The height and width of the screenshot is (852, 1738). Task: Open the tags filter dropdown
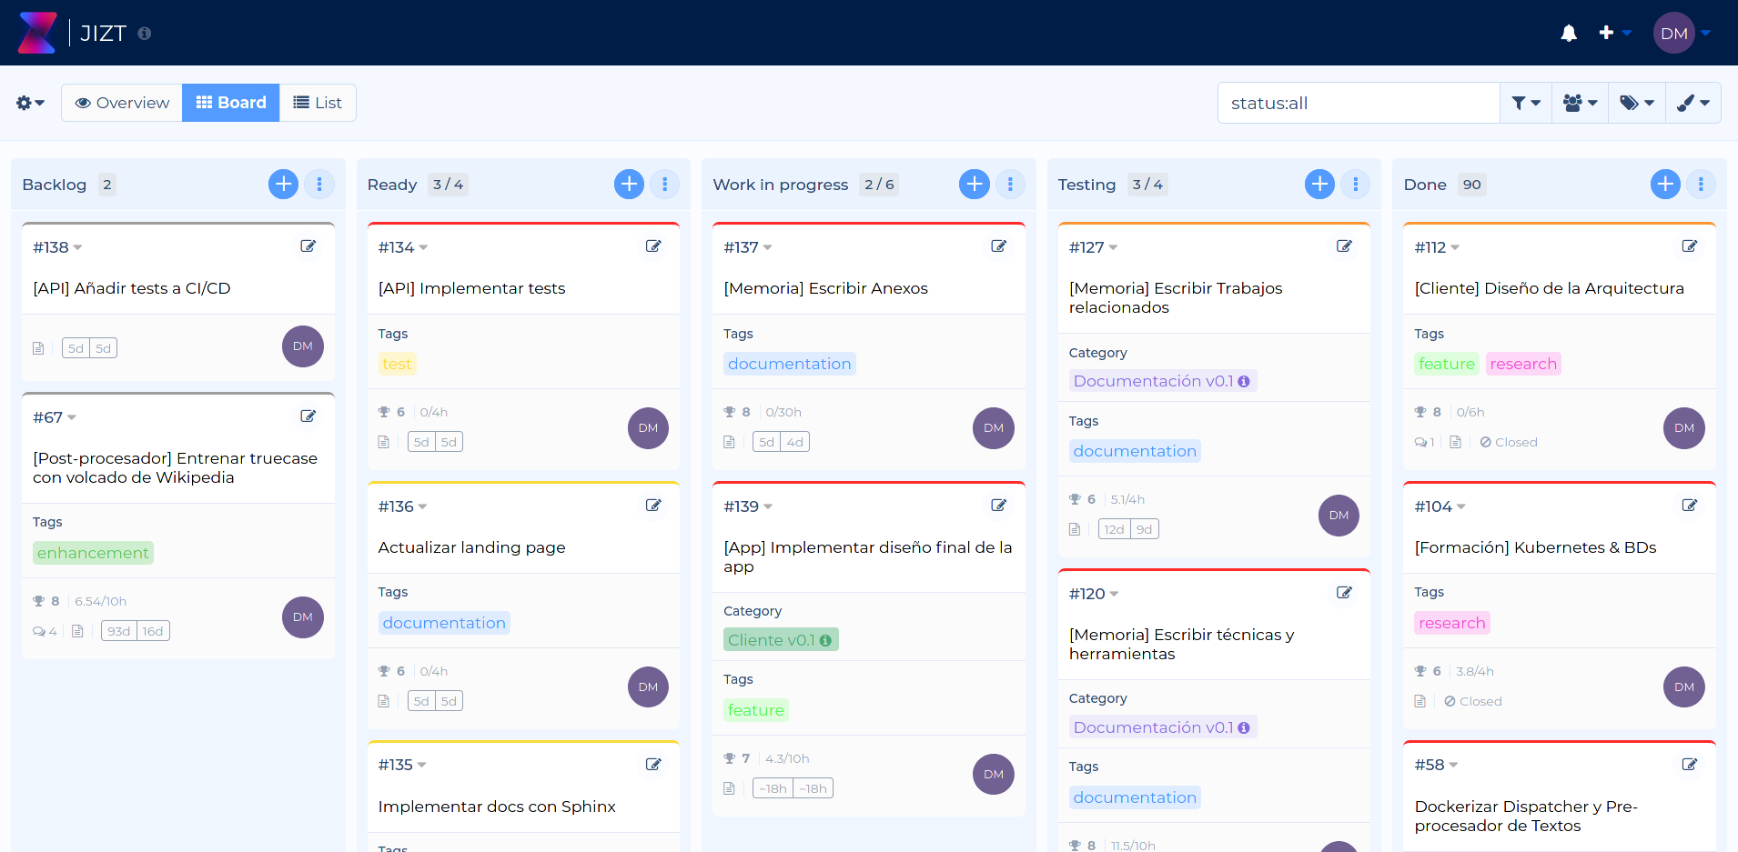(x=1637, y=103)
